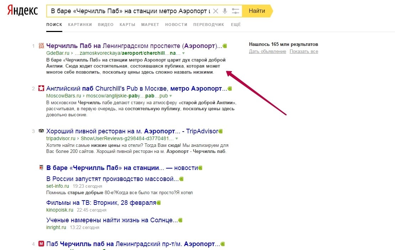
Task: Click green badge after Ученые намерены headline
Action: (180, 220)
